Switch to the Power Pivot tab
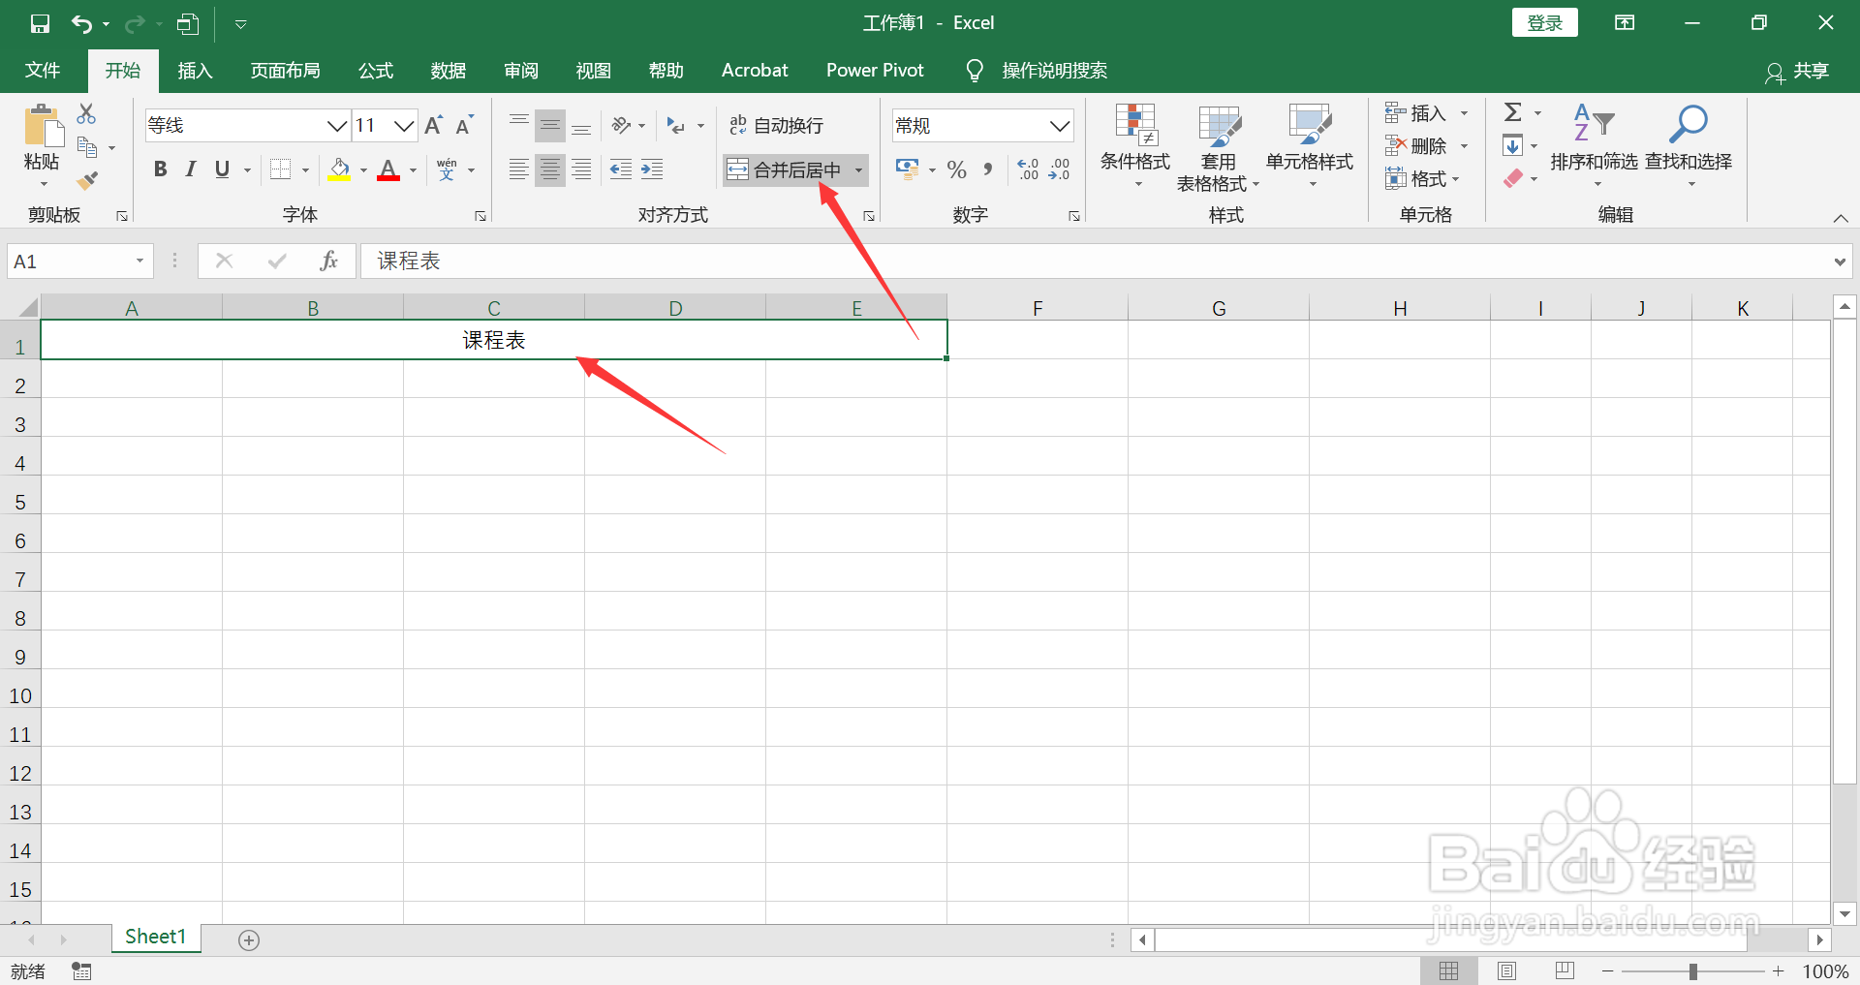1860x985 pixels. click(x=875, y=71)
